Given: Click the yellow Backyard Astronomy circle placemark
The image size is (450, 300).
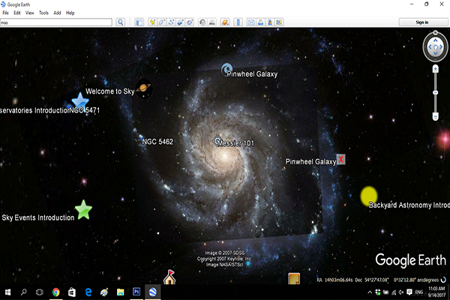Looking at the screenshot, I should coord(369,196).
